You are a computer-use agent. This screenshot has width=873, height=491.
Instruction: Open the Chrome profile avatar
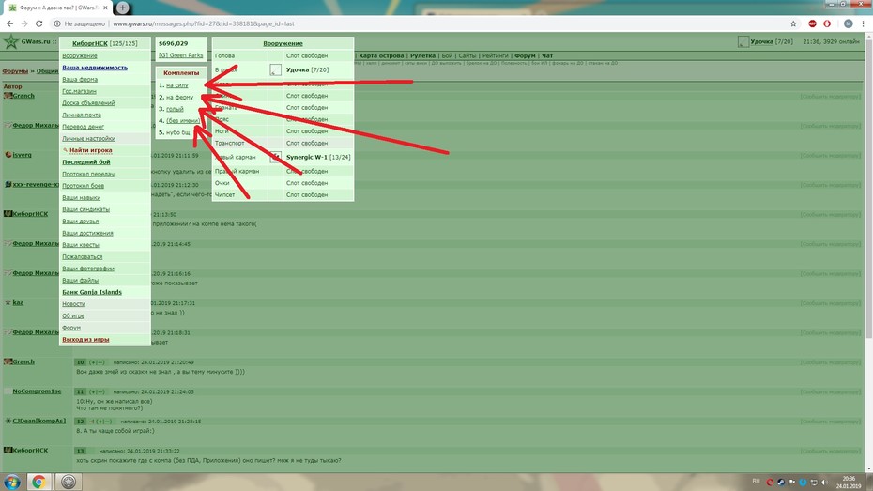848,23
